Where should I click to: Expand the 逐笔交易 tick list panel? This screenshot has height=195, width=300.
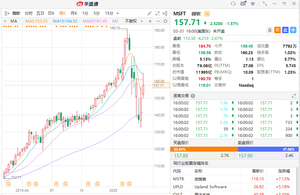click(294, 96)
